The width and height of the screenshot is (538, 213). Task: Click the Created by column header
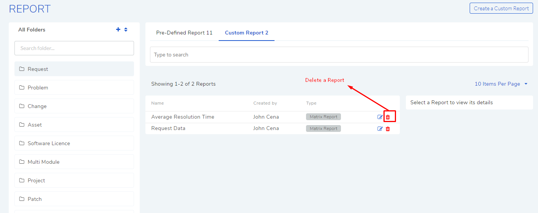coord(265,103)
